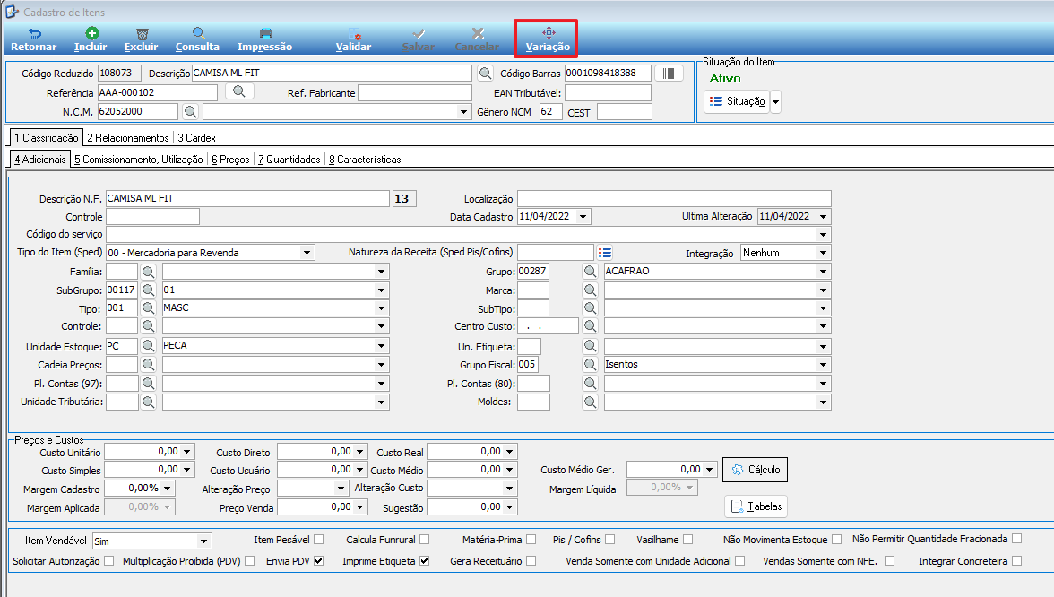Toggle Vasilhame checkbox
The image size is (1054, 597).
(x=687, y=540)
